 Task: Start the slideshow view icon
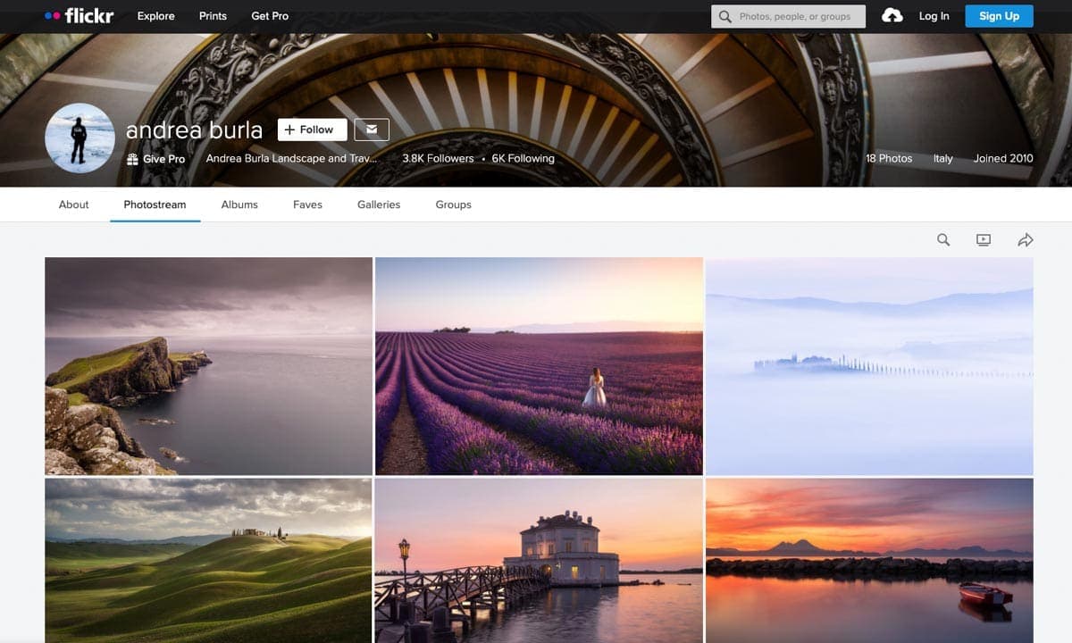pyautogui.click(x=984, y=240)
